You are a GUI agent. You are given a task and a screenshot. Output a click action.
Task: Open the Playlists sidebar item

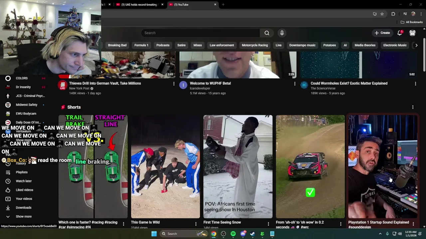22,172
